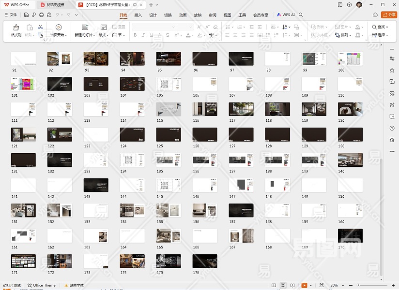Click the Format Painter (格式刷) icon
This screenshot has width=399, height=290.
click(x=16, y=28)
